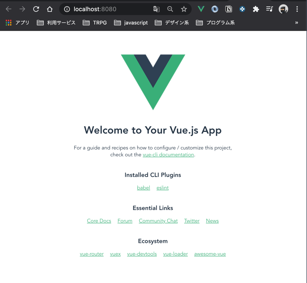Open the プログラム系 bookmark folder
This screenshot has width=307, height=283.
215,23
